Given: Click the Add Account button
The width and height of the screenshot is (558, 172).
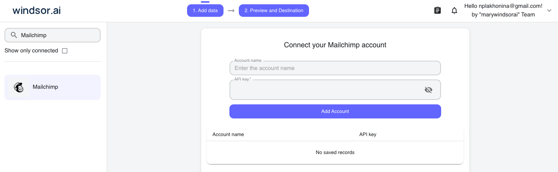Looking at the screenshot, I should pos(335,111).
